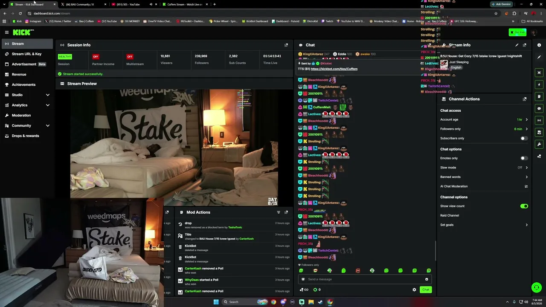The height and width of the screenshot is (307, 546).
Task: Open the emote picker in the message box
Action: pos(427,279)
